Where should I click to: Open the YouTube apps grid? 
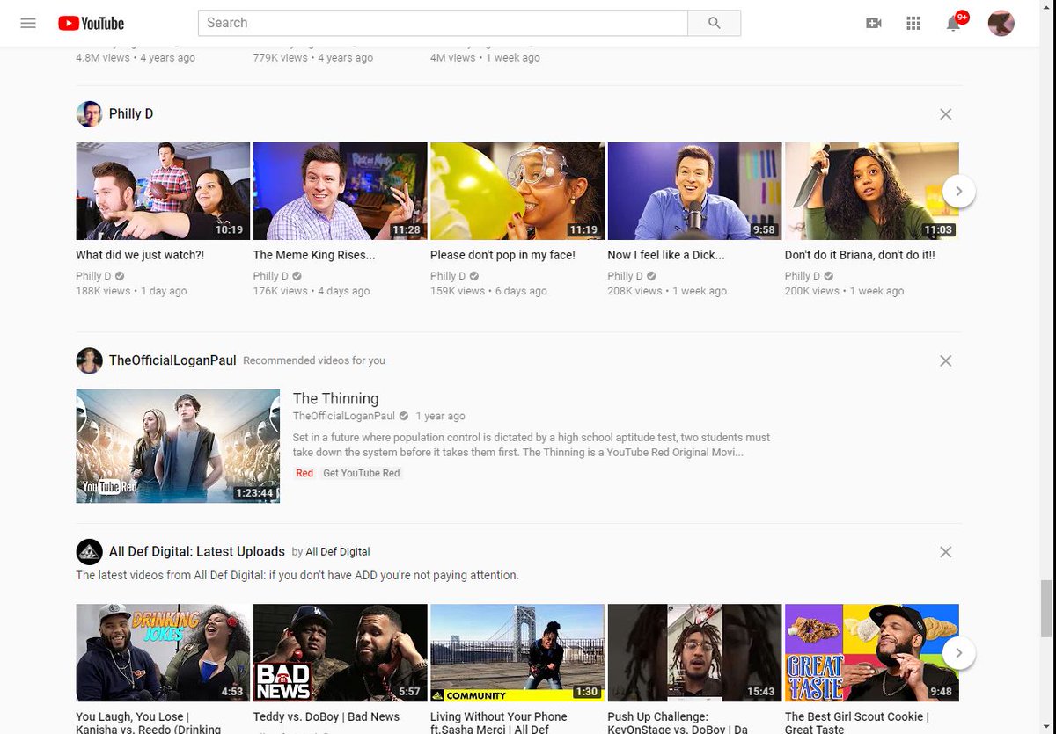coord(913,24)
